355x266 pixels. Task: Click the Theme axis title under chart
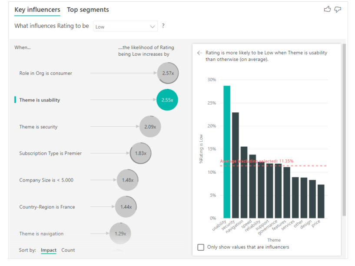pos(274,240)
